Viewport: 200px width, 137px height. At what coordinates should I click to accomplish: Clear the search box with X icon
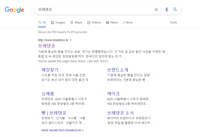(x=156, y=9)
